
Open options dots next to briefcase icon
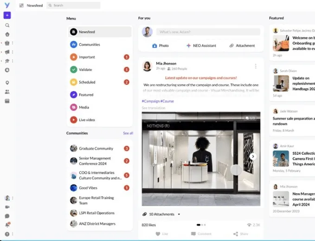click(13, 43)
